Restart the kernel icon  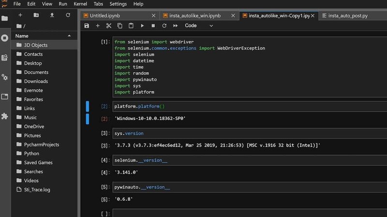[x=164, y=26]
